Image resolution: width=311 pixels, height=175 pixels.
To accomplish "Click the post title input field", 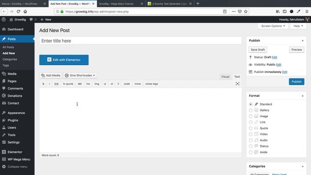I will pos(140,41).
